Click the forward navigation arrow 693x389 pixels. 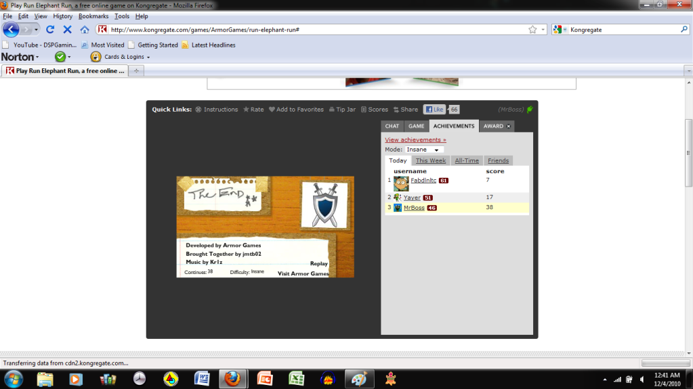click(x=26, y=30)
